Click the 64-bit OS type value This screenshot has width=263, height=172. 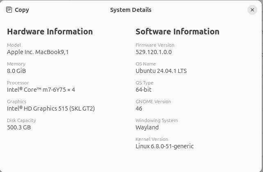143,90
